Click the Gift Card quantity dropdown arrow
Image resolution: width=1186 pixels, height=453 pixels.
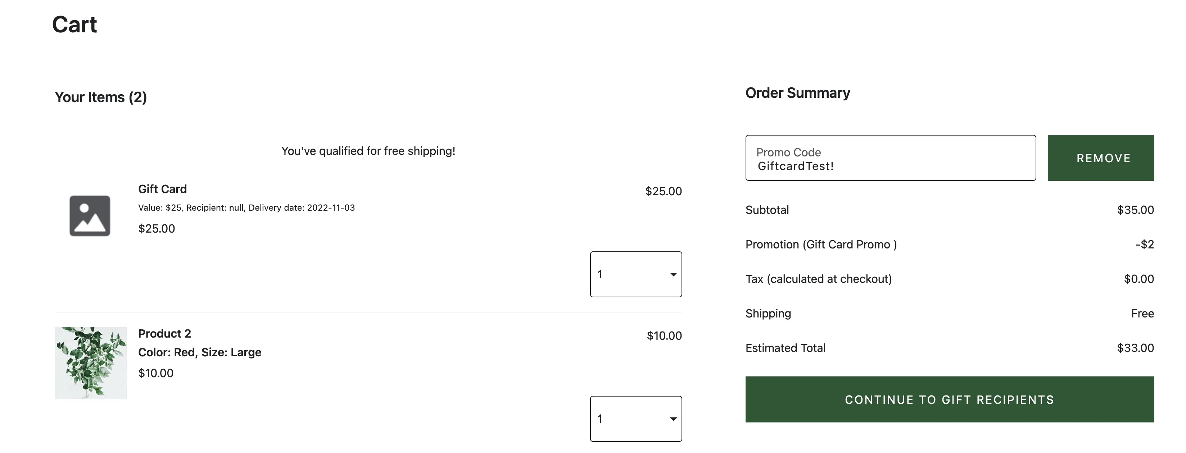click(673, 275)
